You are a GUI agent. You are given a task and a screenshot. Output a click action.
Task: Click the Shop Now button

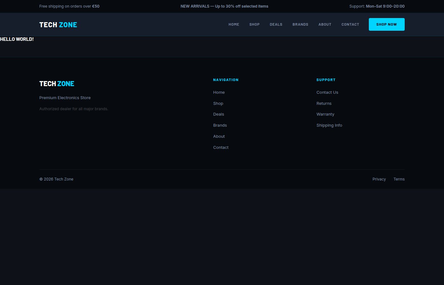pos(387,24)
